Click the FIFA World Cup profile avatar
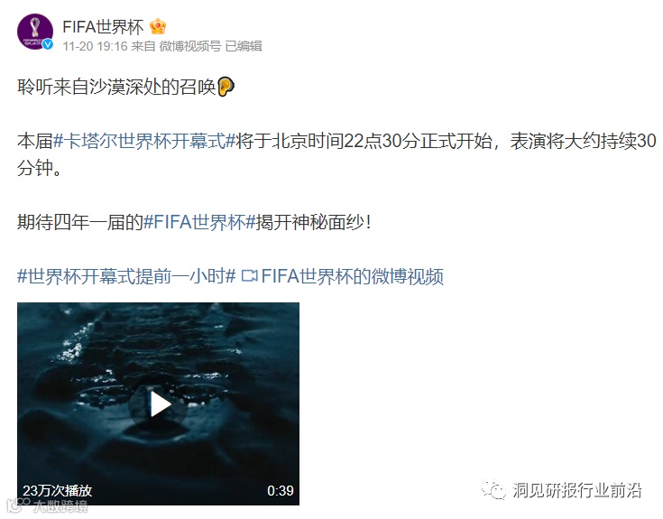Viewport: 663px width, 519px height. click(x=35, y=32)
